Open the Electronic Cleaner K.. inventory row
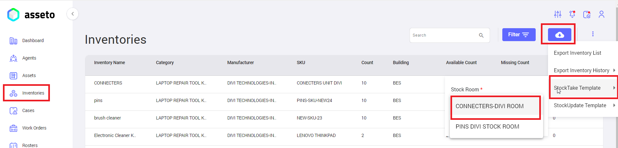618x148 pixels. point(115,135)
